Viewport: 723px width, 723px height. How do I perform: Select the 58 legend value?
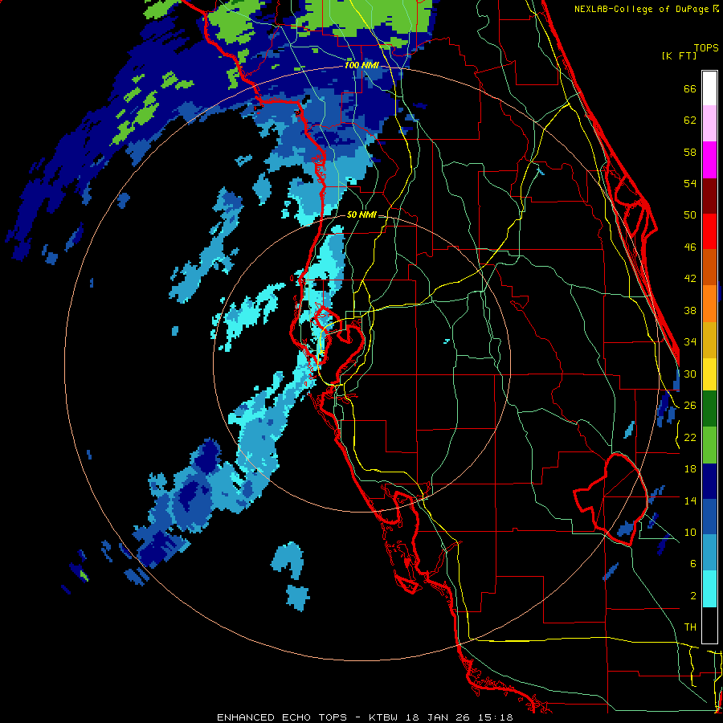(x=690, y=152)
